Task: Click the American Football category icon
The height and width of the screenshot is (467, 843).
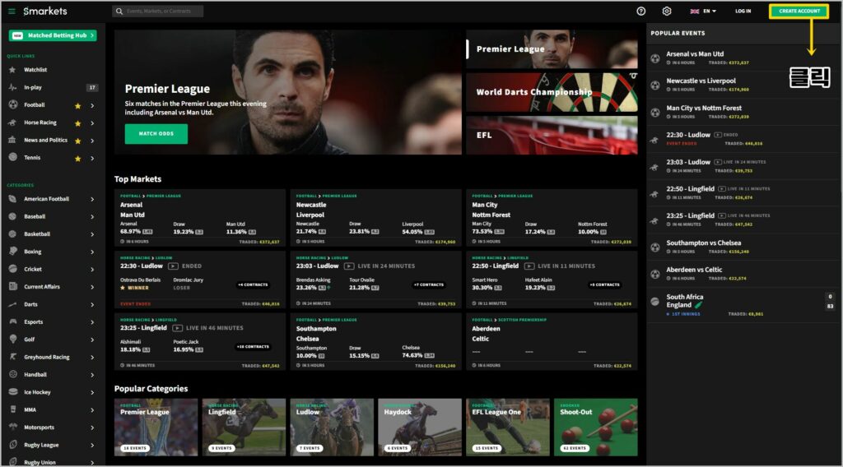Action: [13, 199]
